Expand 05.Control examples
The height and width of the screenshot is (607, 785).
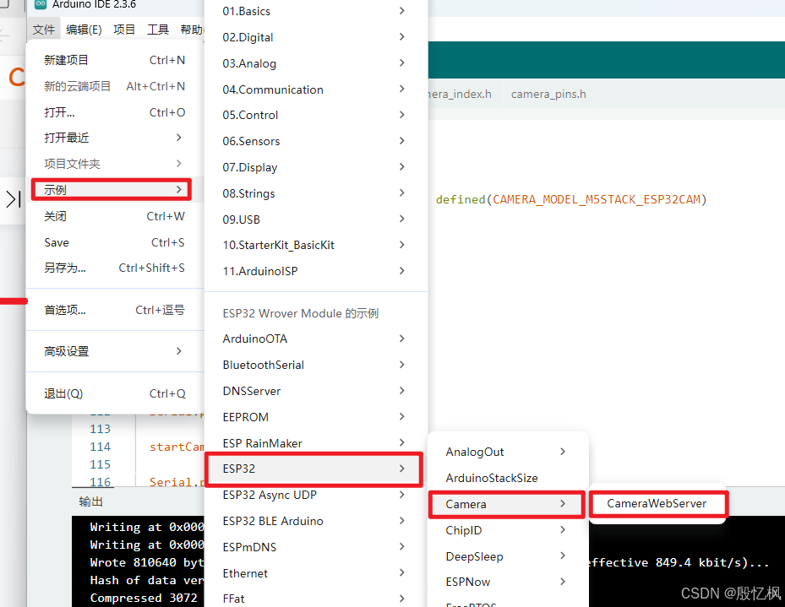click(x=315, y=115)
